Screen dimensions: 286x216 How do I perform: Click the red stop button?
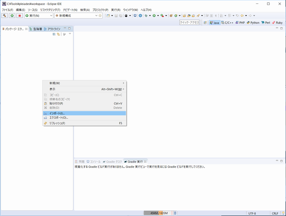(19, 15)
